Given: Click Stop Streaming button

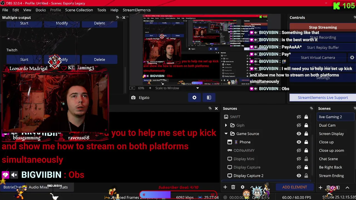Looking at the screenshot, I should (x=323, y=27).
